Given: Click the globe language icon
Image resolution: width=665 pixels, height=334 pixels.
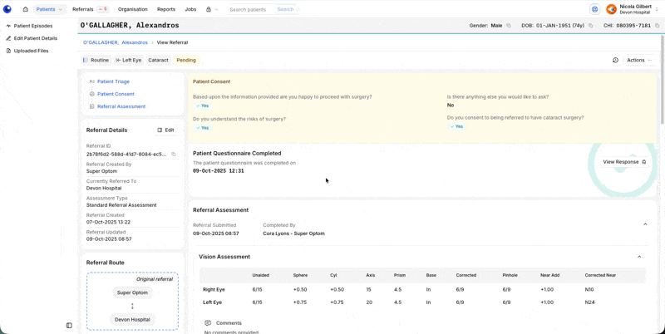Looking at the screenshot, I should (595, 9).
